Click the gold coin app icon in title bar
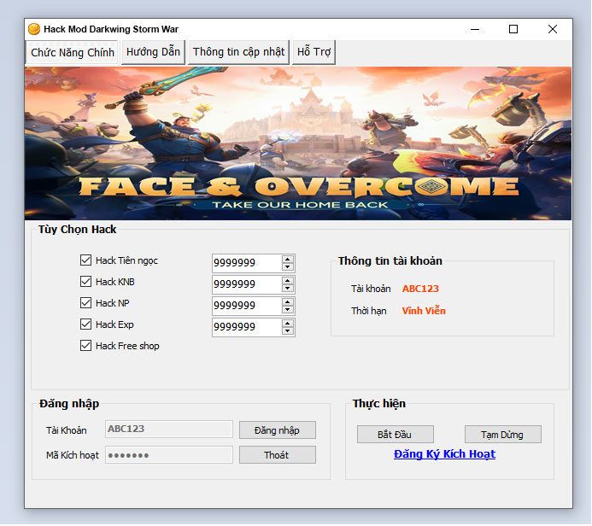Screen dimensions: 592x526 pos(34,29)
